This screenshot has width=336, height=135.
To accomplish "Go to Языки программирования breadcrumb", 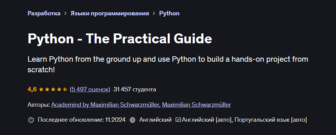I will 110,14.
